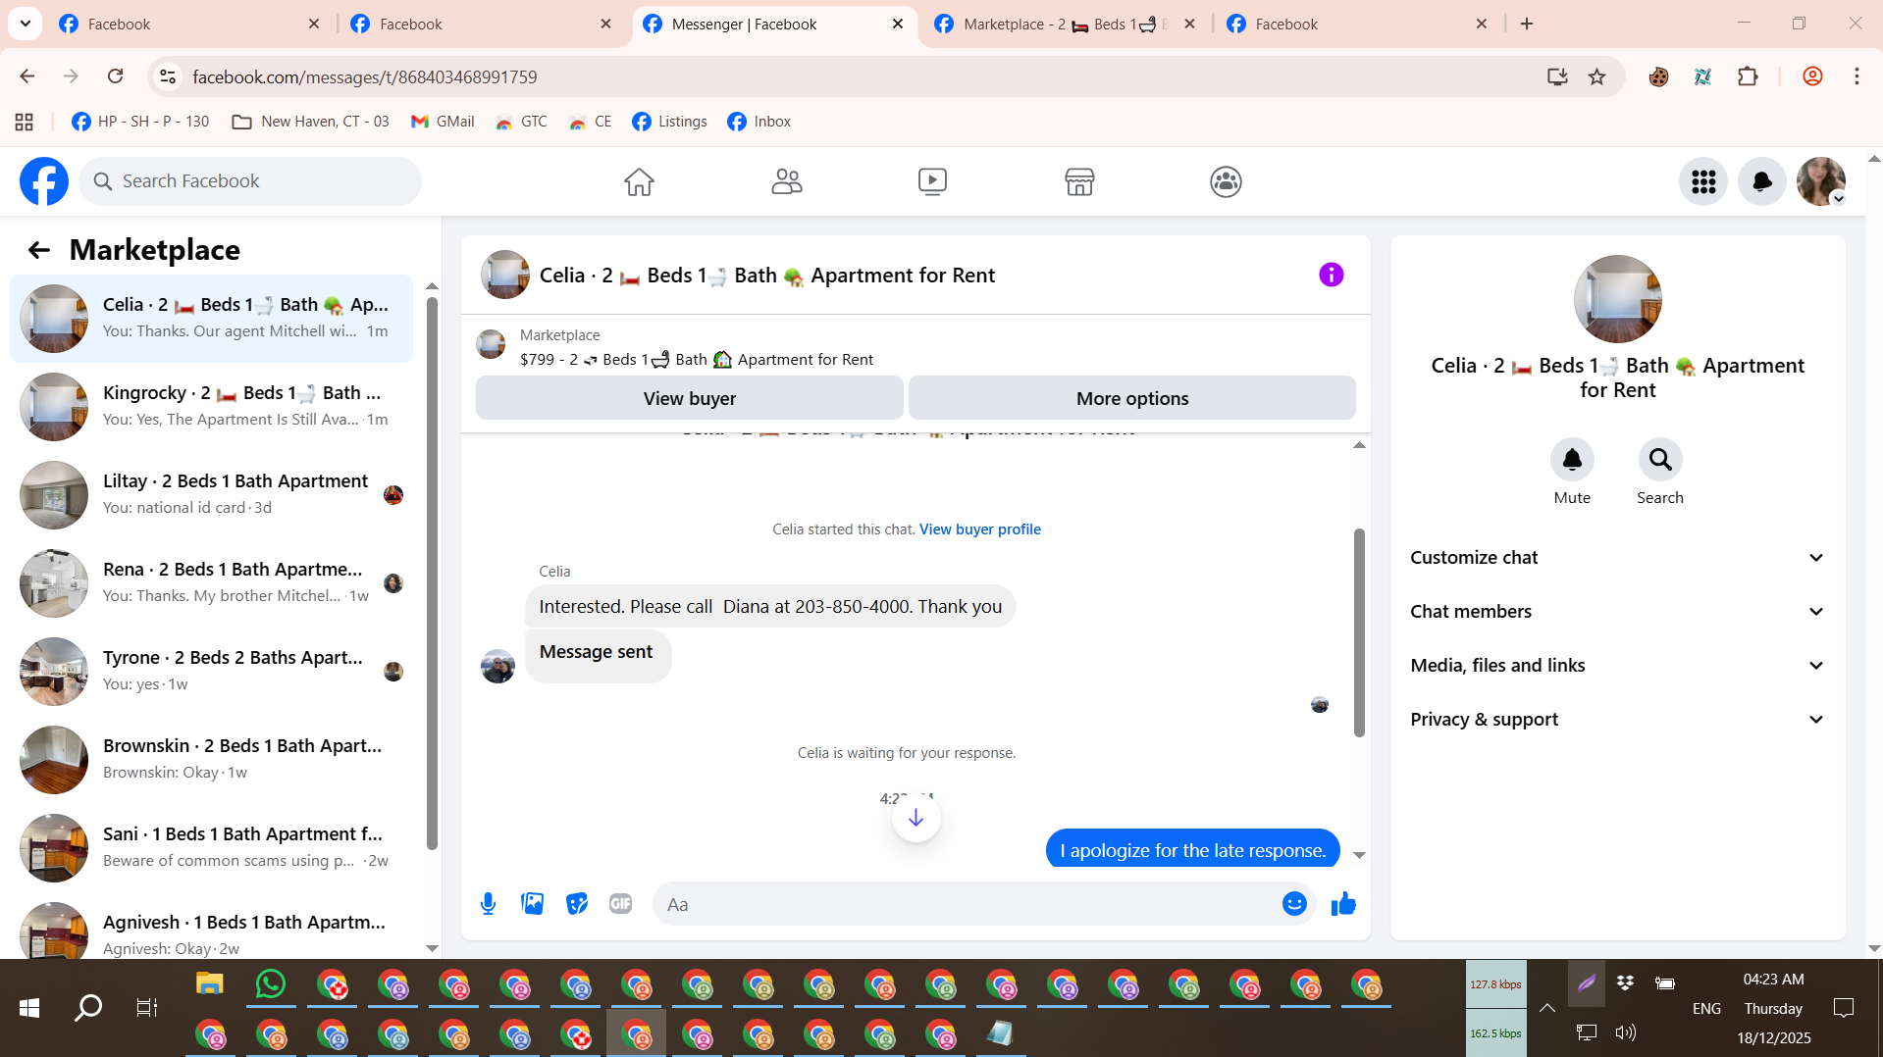Open the Windows Start menu
The image size is (1883, 1057).
[29, 1008]
